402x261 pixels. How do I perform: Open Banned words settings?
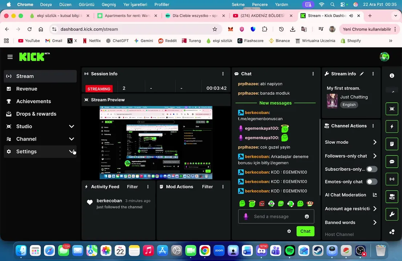click(x=350, y=223)
